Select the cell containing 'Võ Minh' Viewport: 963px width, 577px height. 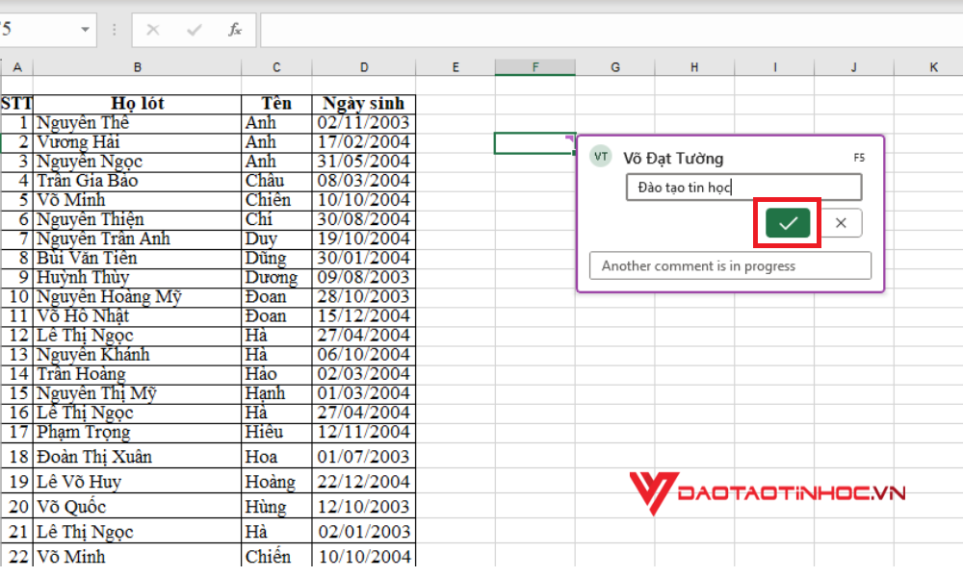[x=137, y=200]
